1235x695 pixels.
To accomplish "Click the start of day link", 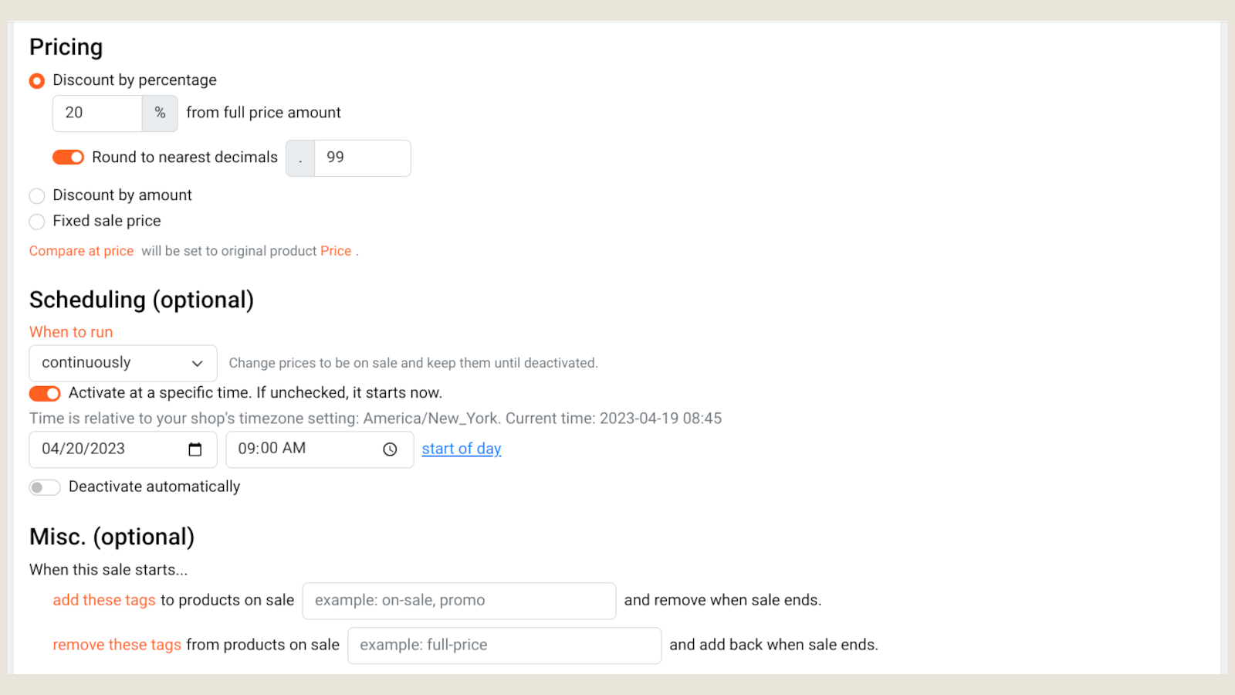I will pyautogui.click(x=461, y=449).
